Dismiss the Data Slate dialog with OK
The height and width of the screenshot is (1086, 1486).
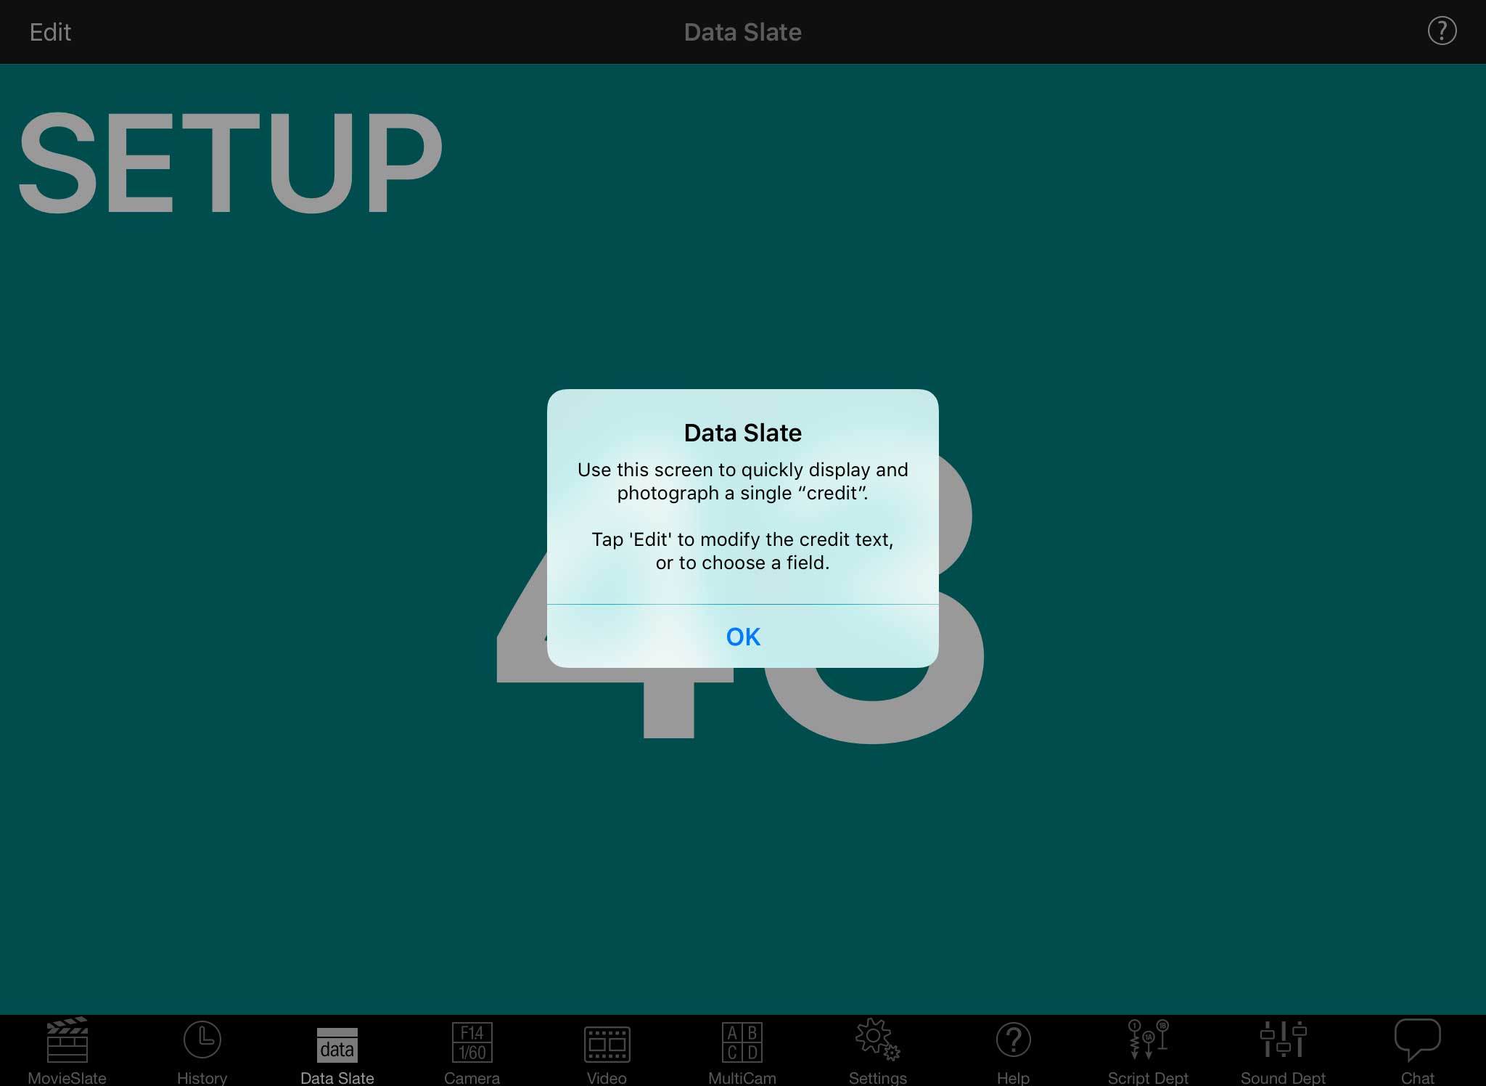pos(742,636)
